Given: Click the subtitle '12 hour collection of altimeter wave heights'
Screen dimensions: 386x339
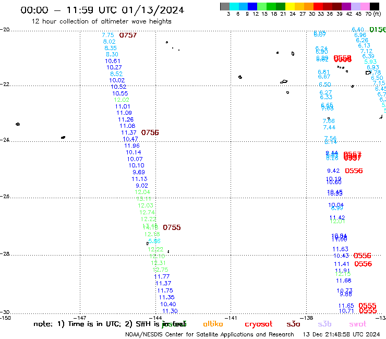Looking at the screenshot, I should 101,21.
